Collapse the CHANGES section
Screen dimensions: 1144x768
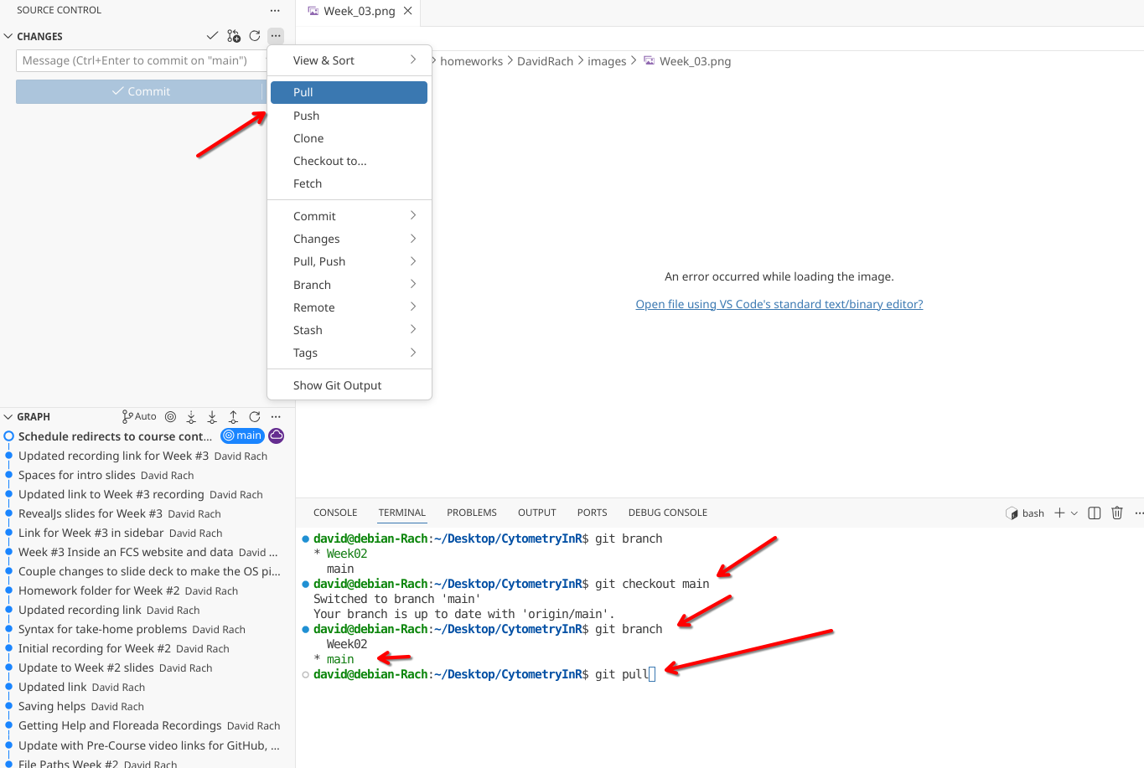pyautogui.click(x=8, y=37)
